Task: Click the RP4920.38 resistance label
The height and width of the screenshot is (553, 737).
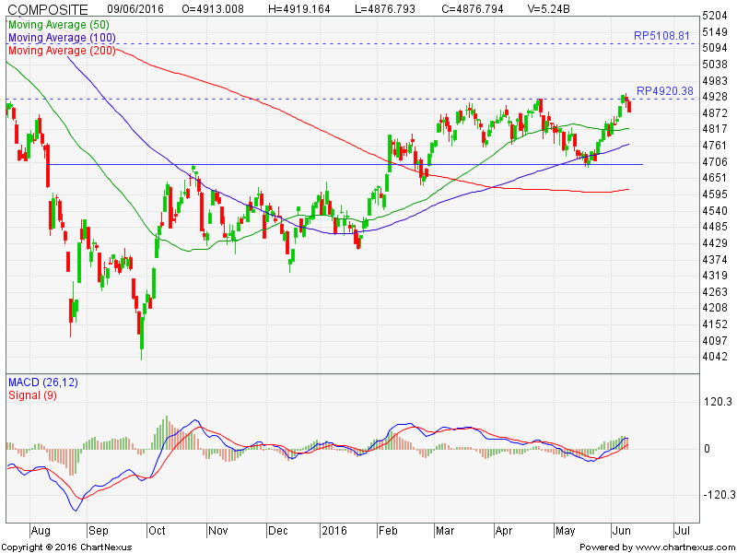Action: point(664,90)
